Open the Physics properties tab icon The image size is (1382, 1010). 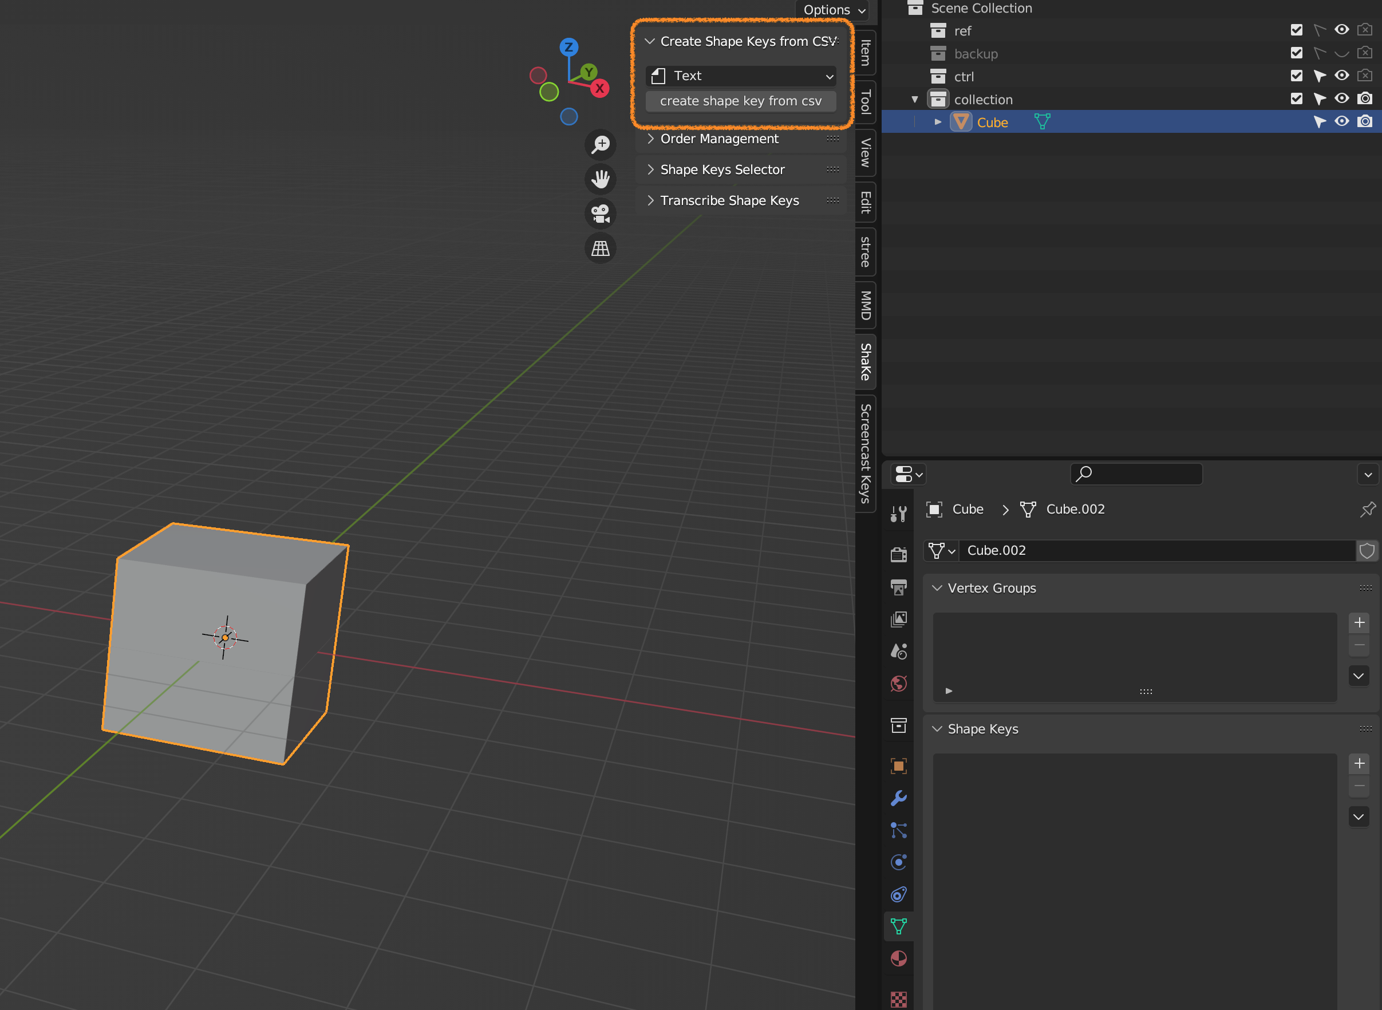coord(898,862)
